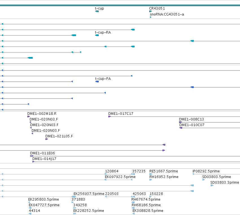
Task: Select the DME1-014J17 clone
Action: 44,159
